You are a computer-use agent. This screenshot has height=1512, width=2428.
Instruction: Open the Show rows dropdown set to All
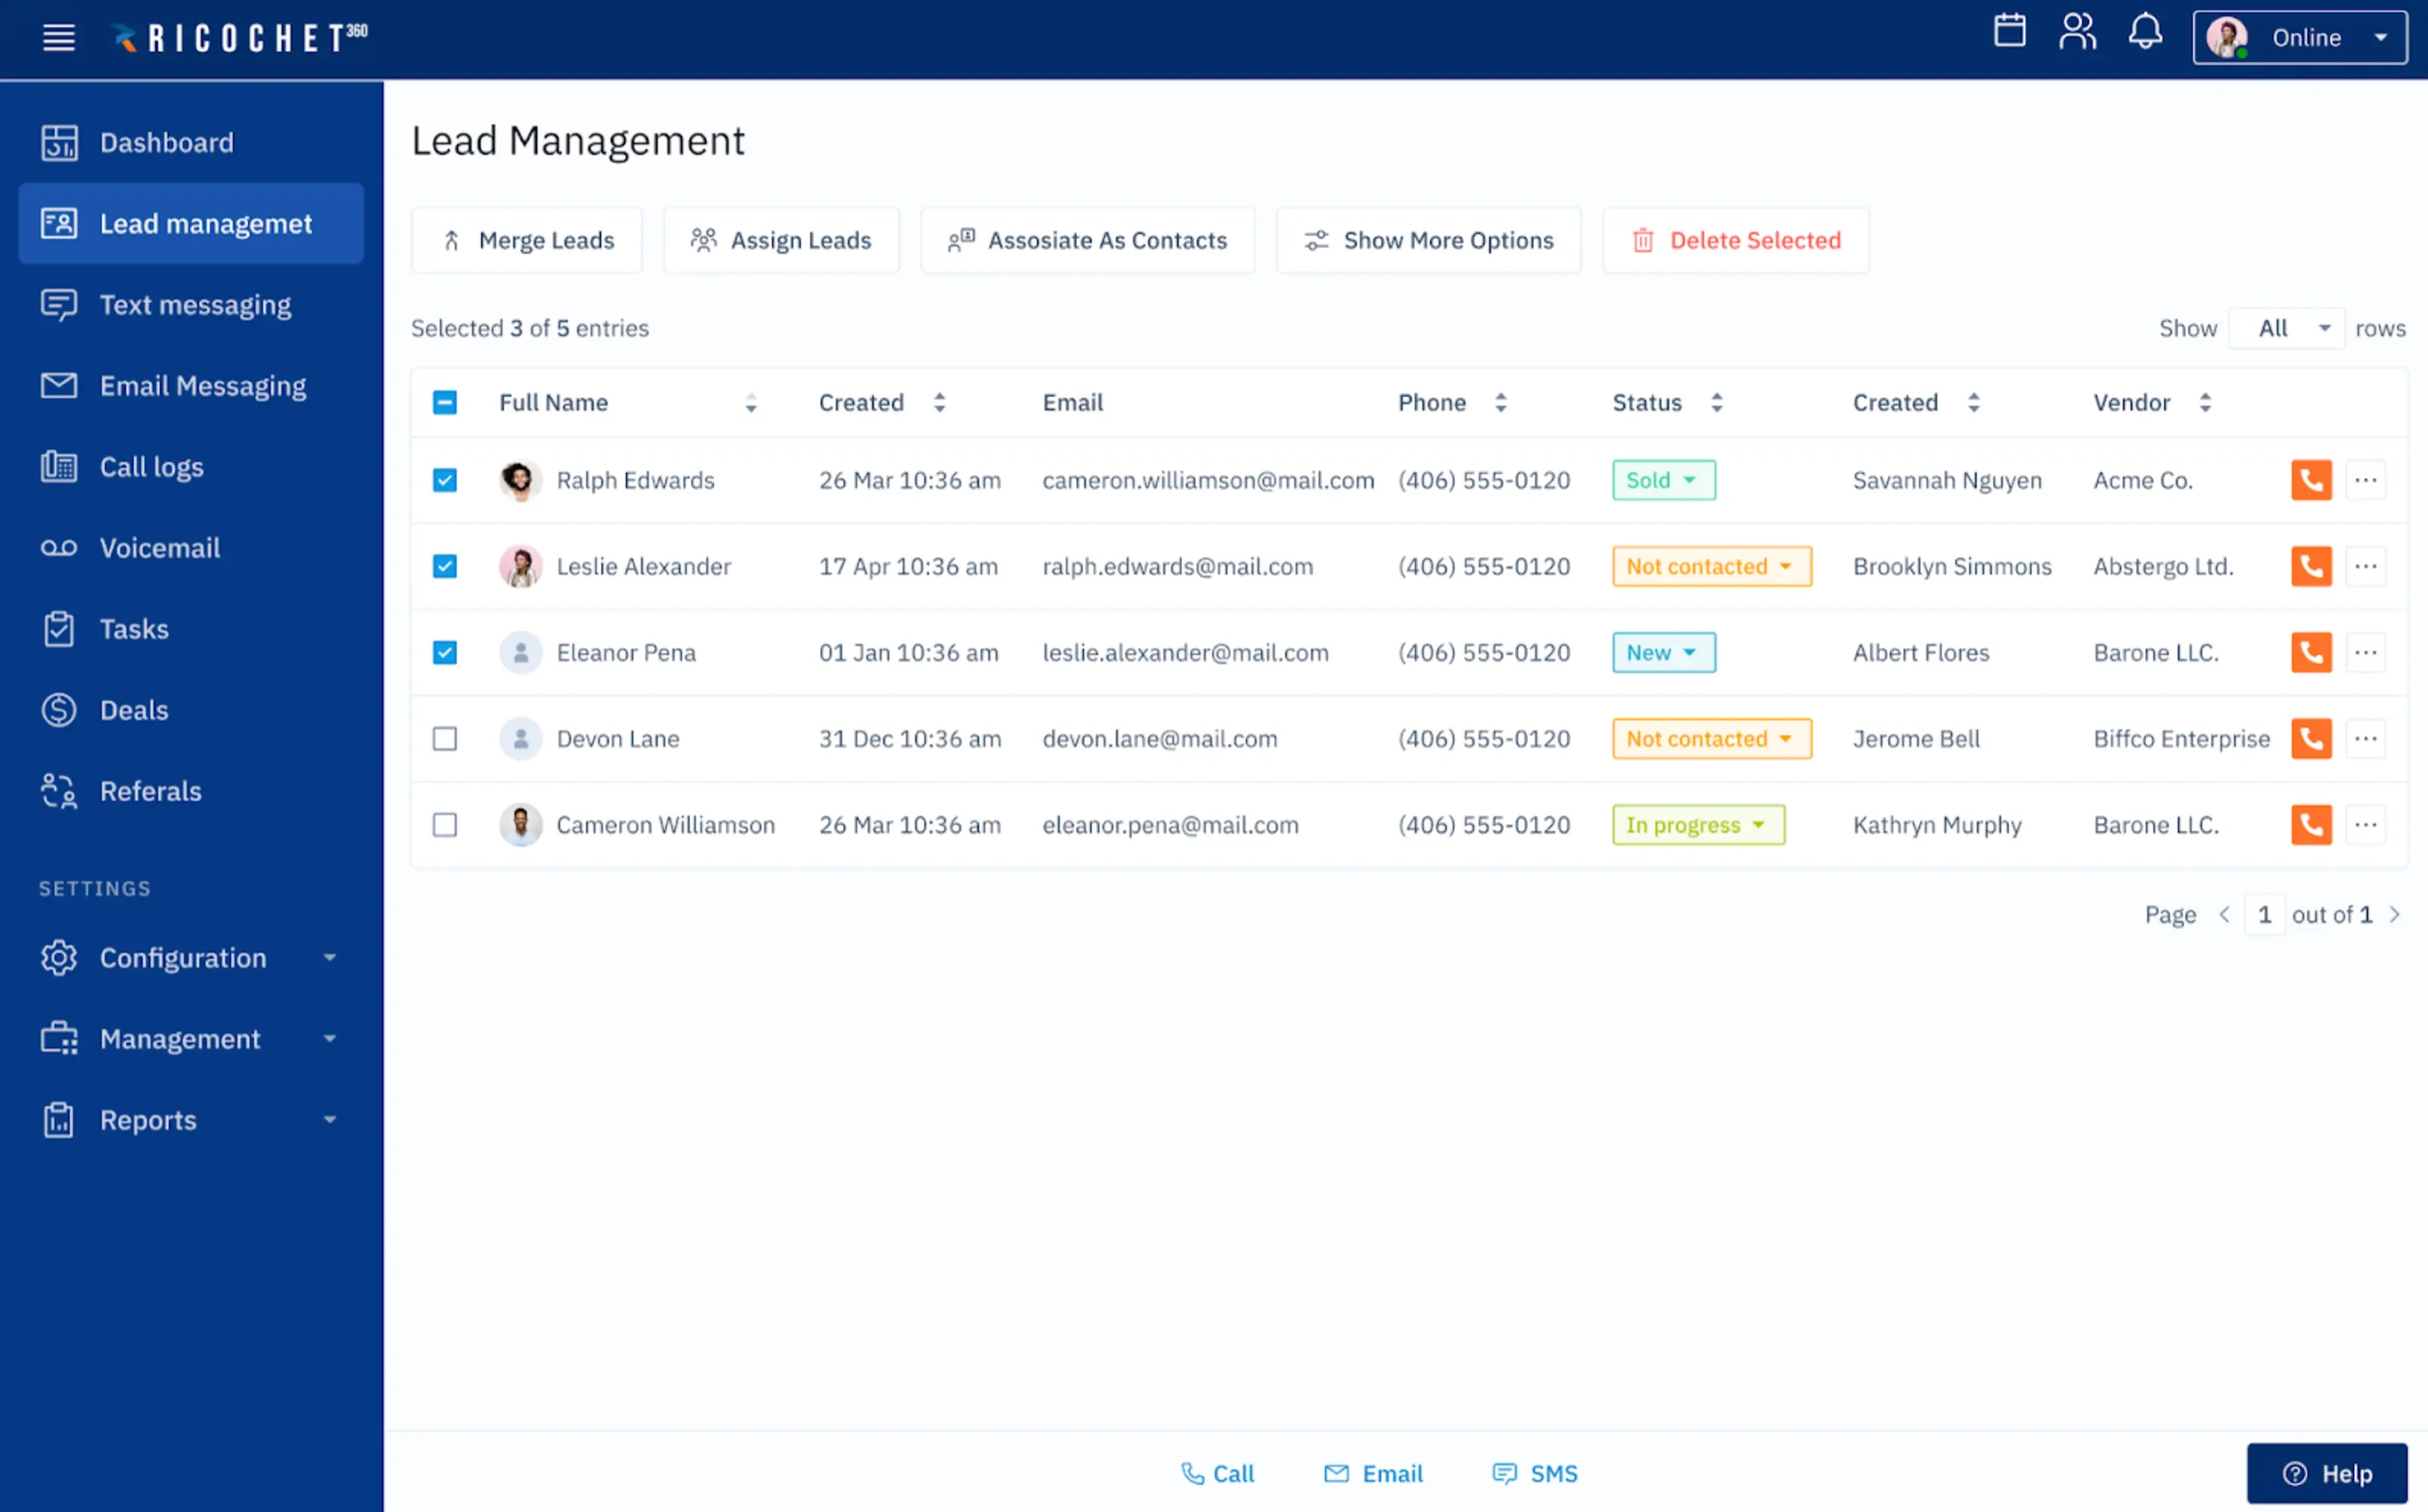click(x=2287, y=327)
